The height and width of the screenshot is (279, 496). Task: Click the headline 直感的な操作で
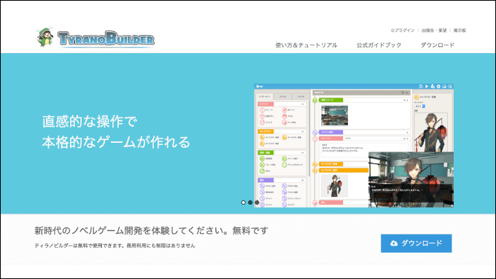pos(90,122)
